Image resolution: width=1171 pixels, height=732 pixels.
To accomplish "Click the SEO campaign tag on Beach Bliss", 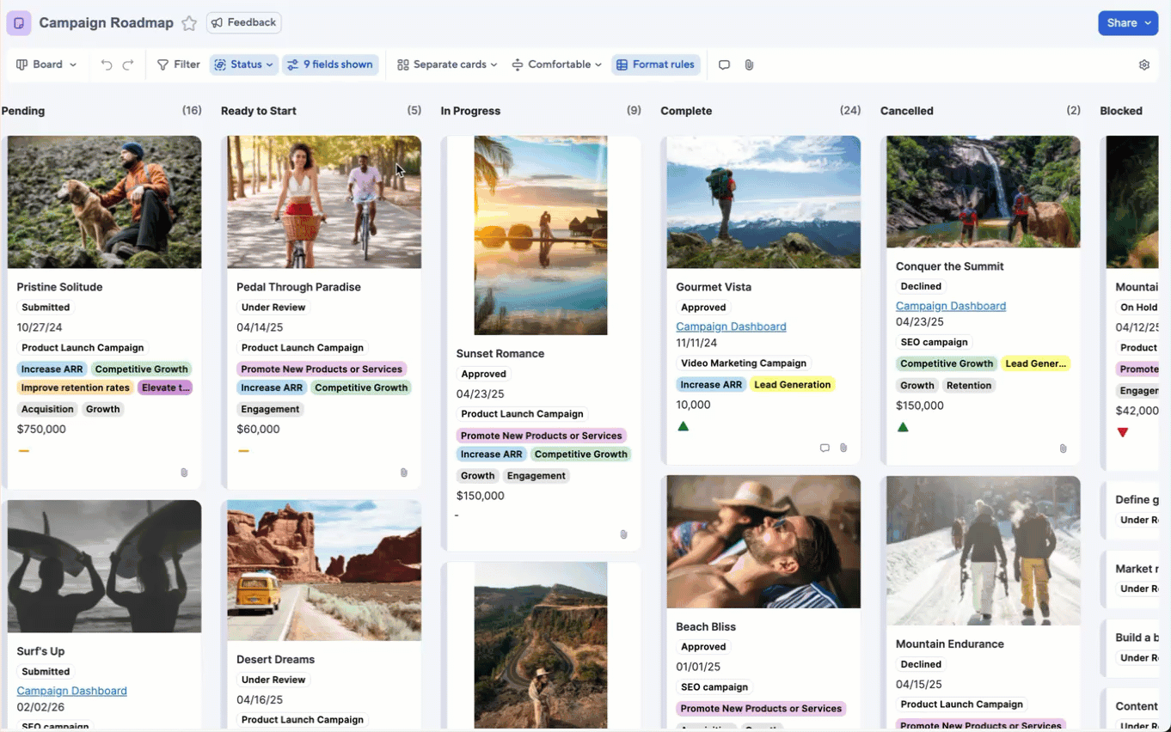I will point(714,687).
